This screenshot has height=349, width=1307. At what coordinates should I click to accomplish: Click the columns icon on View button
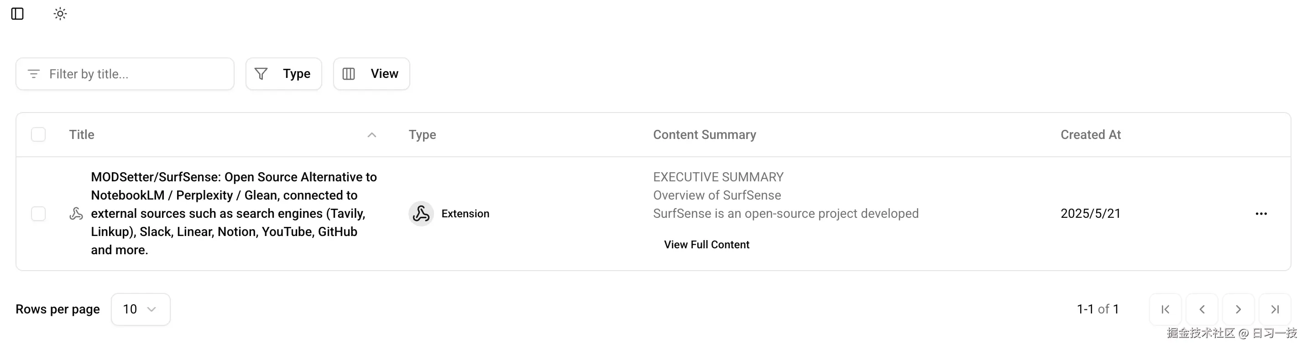(349, 73)
